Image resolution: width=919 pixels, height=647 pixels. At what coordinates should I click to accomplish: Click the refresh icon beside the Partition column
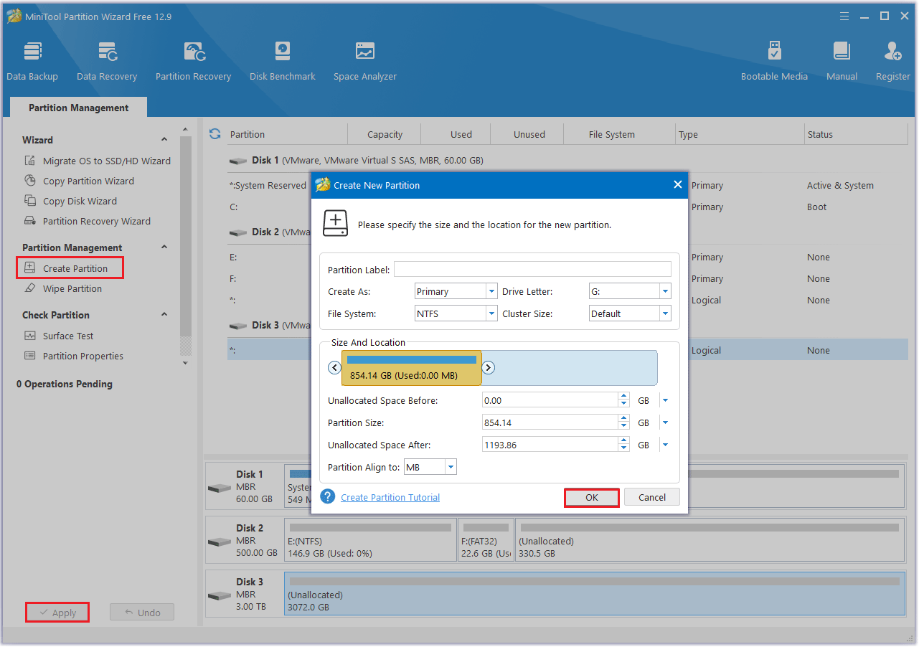point(215,134)
